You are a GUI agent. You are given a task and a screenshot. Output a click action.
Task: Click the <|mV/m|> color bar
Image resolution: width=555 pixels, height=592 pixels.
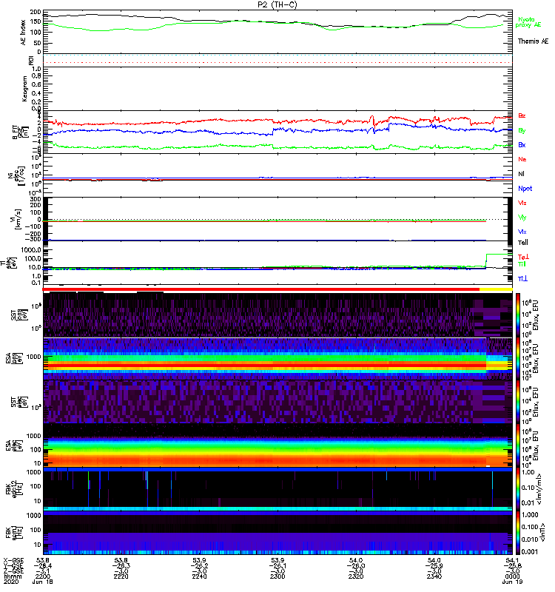(x=518, y=488)
